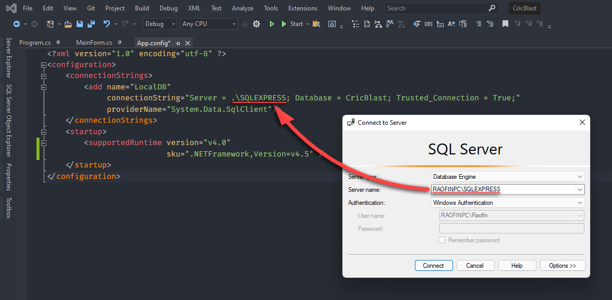
Task: Close the App.config tab
Action: coord(187,43)
